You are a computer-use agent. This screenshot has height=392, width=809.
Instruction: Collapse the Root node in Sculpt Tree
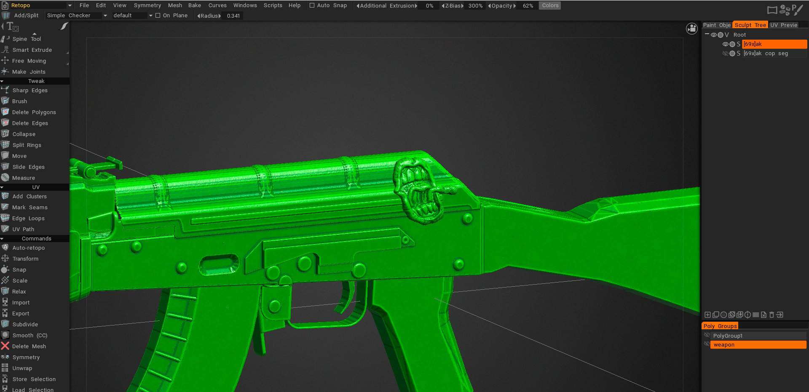707,35
